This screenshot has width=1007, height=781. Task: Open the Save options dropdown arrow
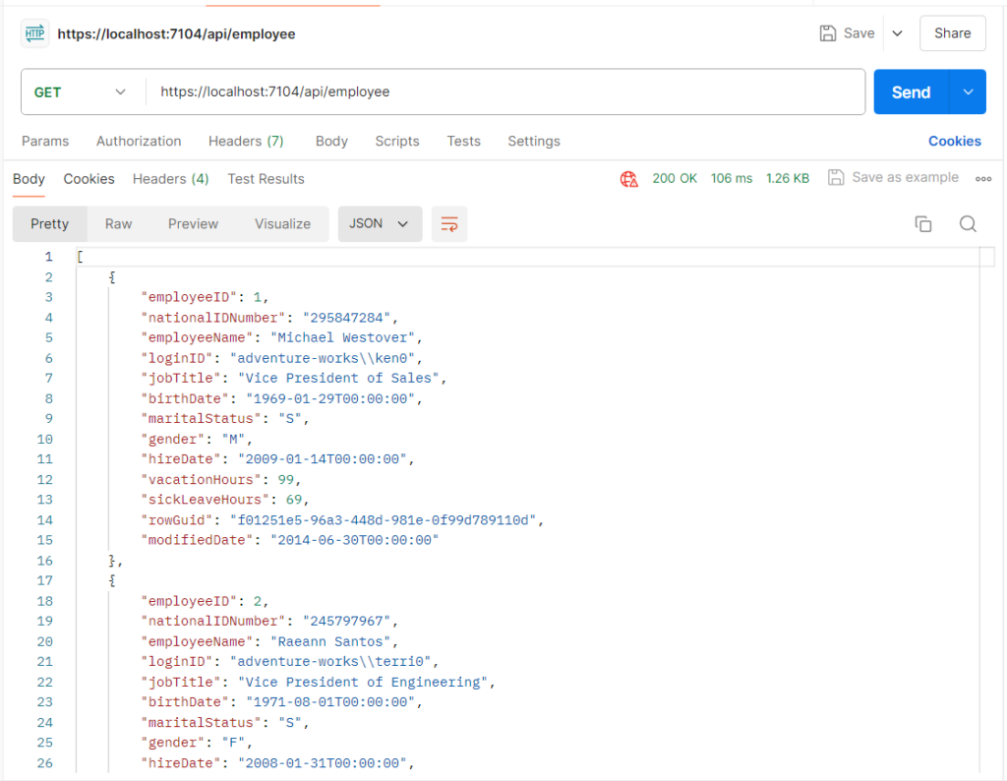click(897, 33)
